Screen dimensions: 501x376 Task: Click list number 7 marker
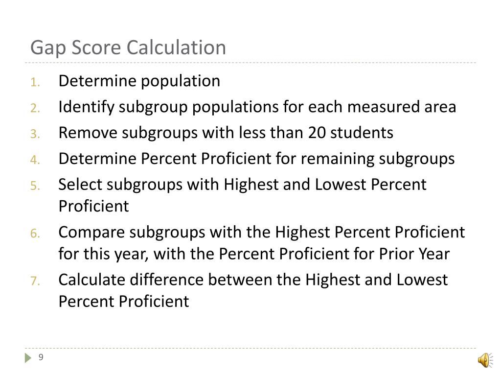click(x=35, y=281)
